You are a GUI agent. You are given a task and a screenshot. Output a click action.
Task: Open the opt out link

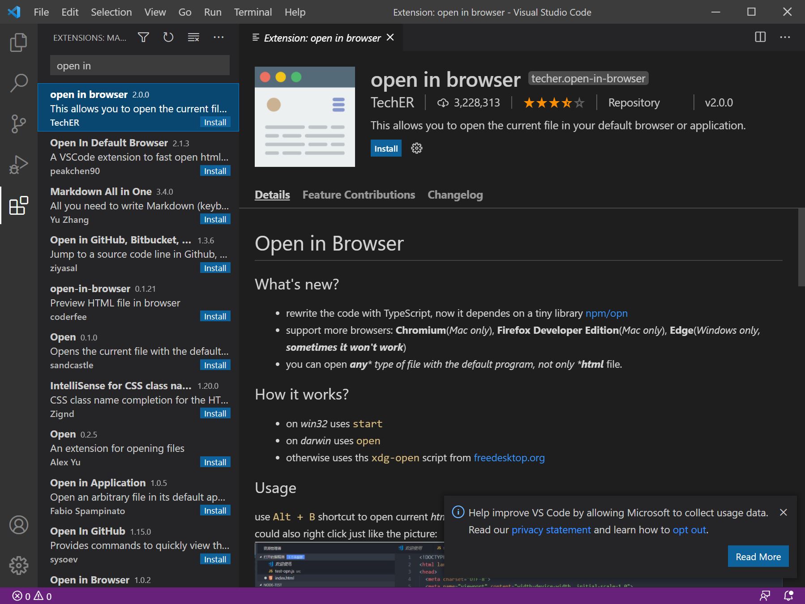[x=689, y=530]
